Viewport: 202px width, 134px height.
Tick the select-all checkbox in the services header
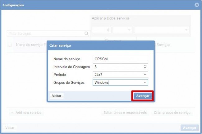point(10,45)
